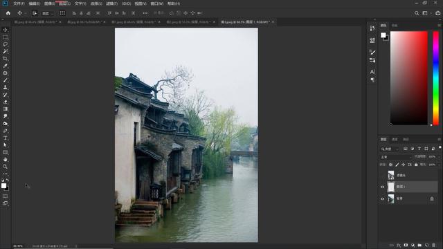Select the Path Selection tool
This screenshot has height=249, width=443.
(5, 145)
